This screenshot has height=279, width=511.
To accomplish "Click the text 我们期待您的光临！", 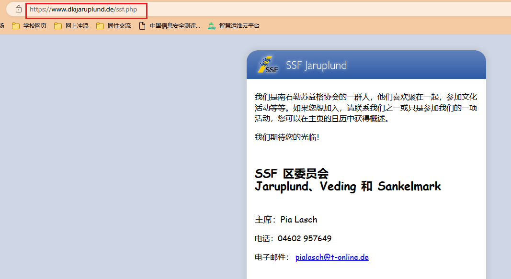I will tap(287, 137).
